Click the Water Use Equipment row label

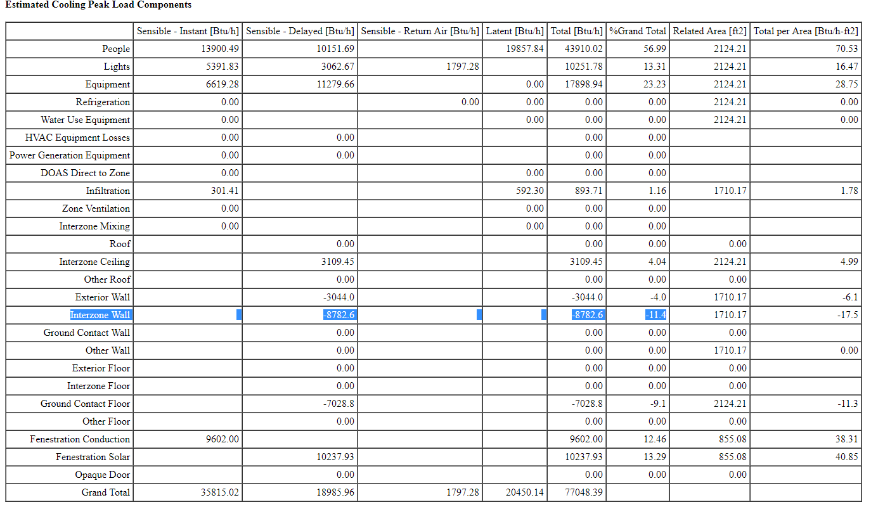tap(86, 120)
